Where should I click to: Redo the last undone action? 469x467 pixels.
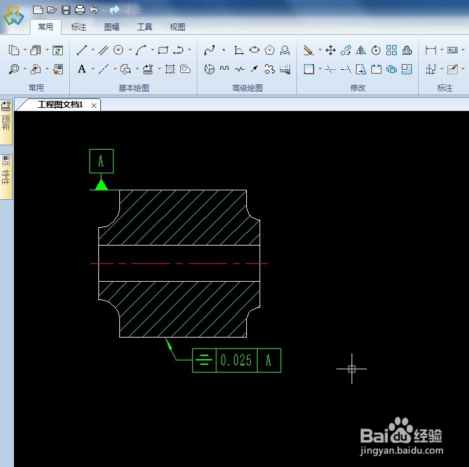(115, 10)
